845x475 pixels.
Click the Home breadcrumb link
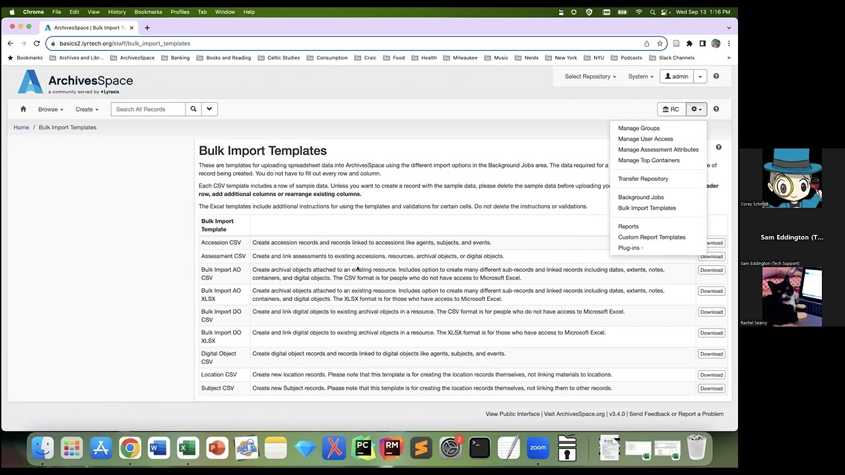click(21, 127)
